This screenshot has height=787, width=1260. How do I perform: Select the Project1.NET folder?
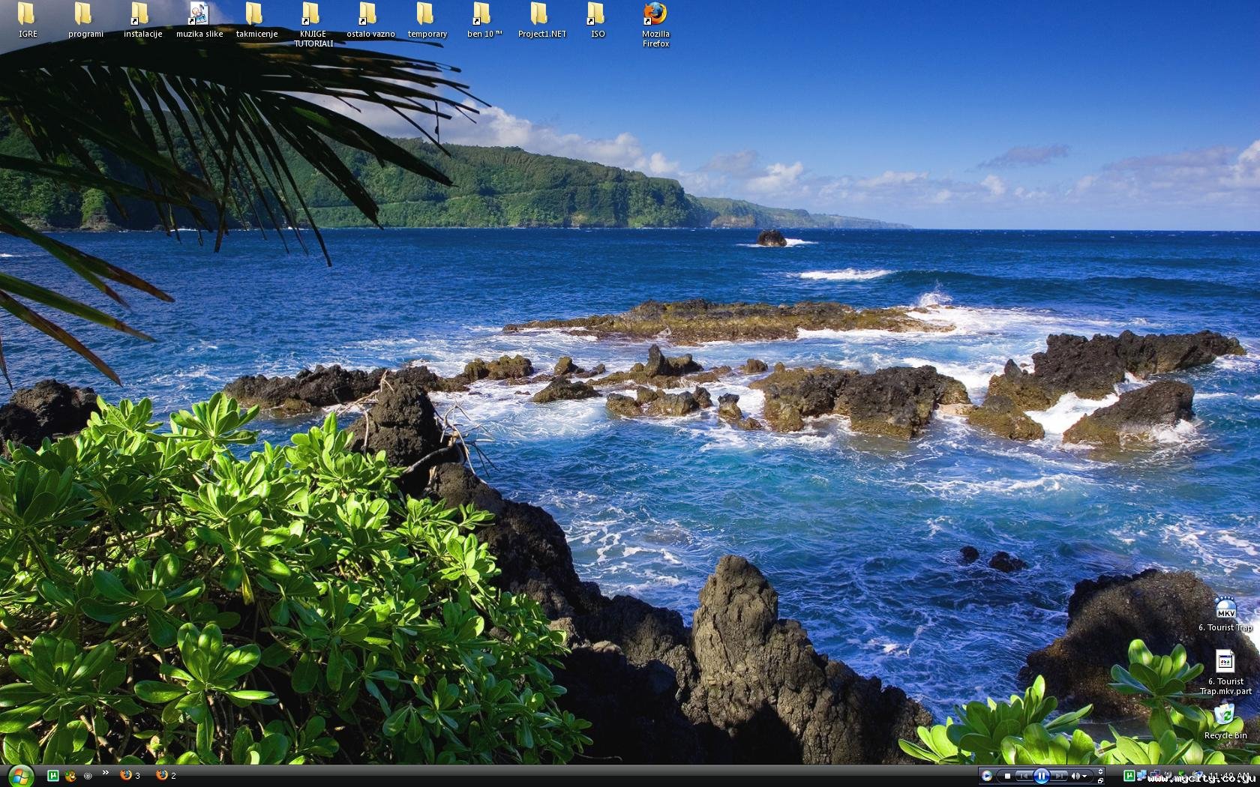541,20
